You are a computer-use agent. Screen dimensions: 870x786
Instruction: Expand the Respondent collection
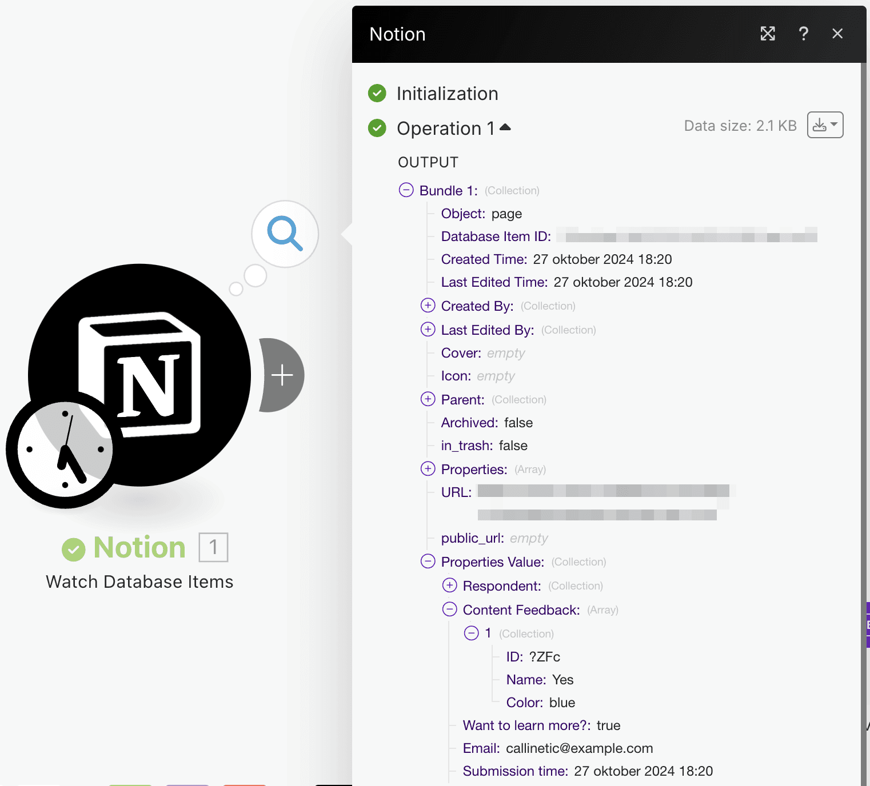449,586
